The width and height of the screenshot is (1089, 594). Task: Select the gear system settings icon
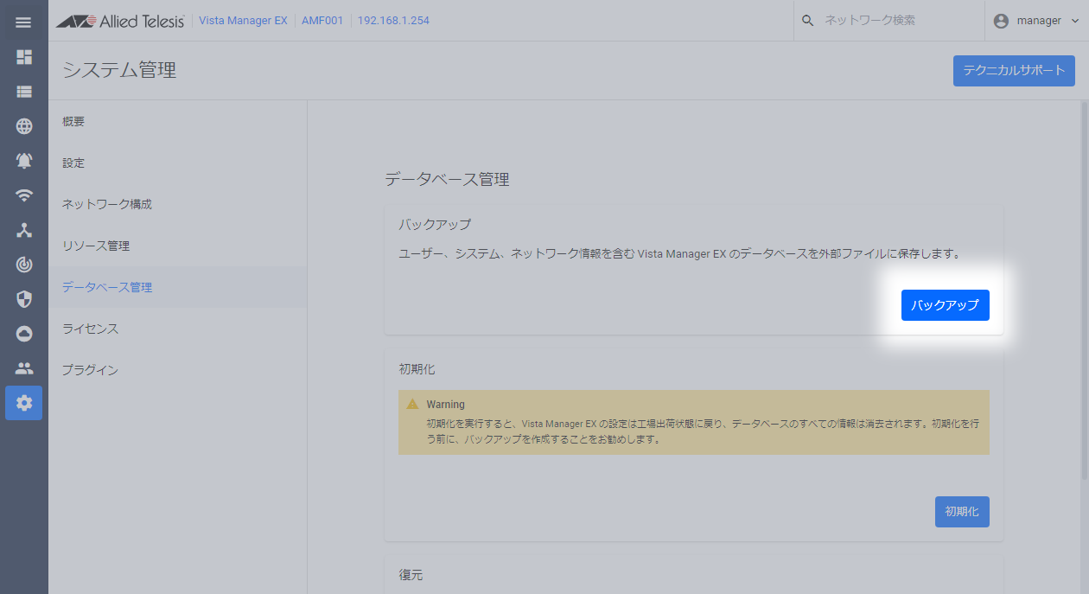point(24,403)
